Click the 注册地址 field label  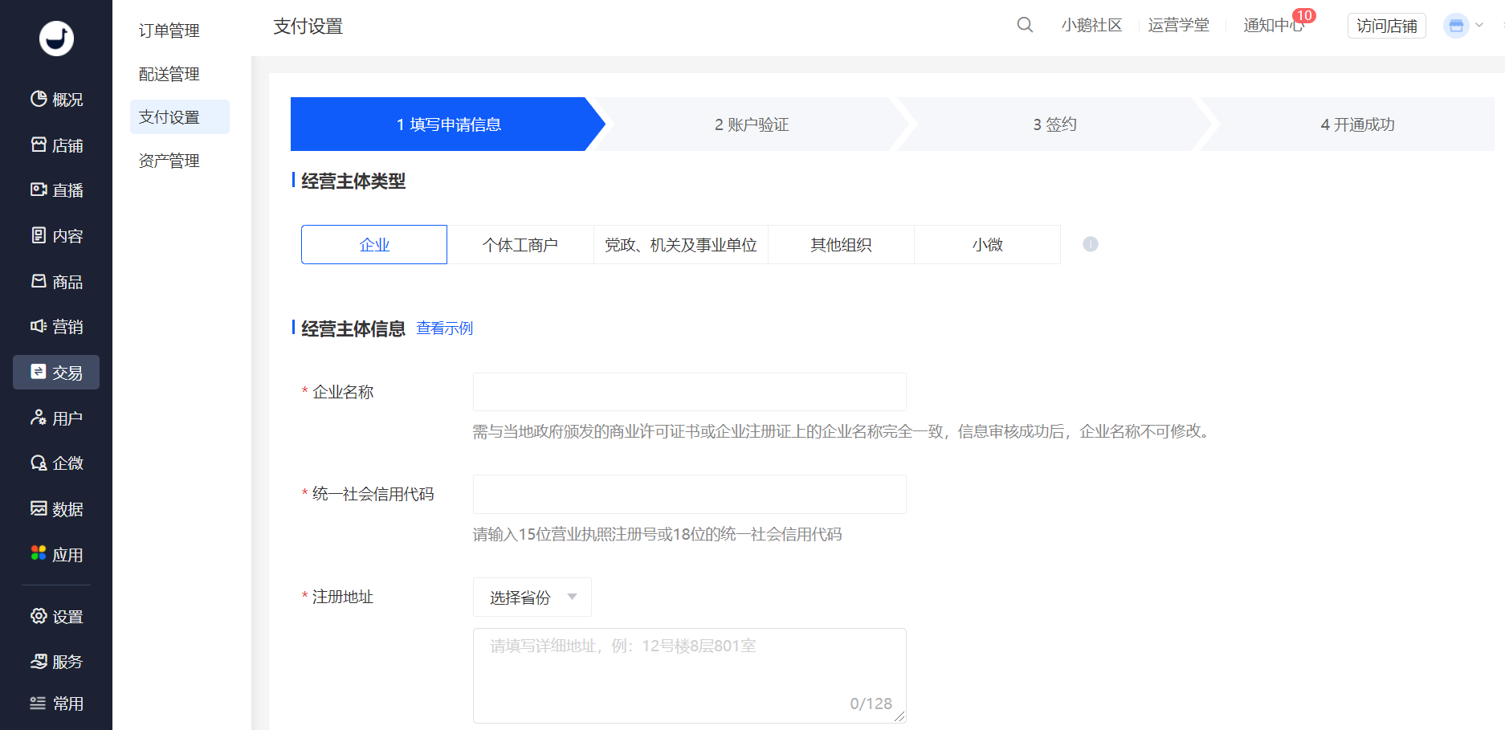[343, 597]
